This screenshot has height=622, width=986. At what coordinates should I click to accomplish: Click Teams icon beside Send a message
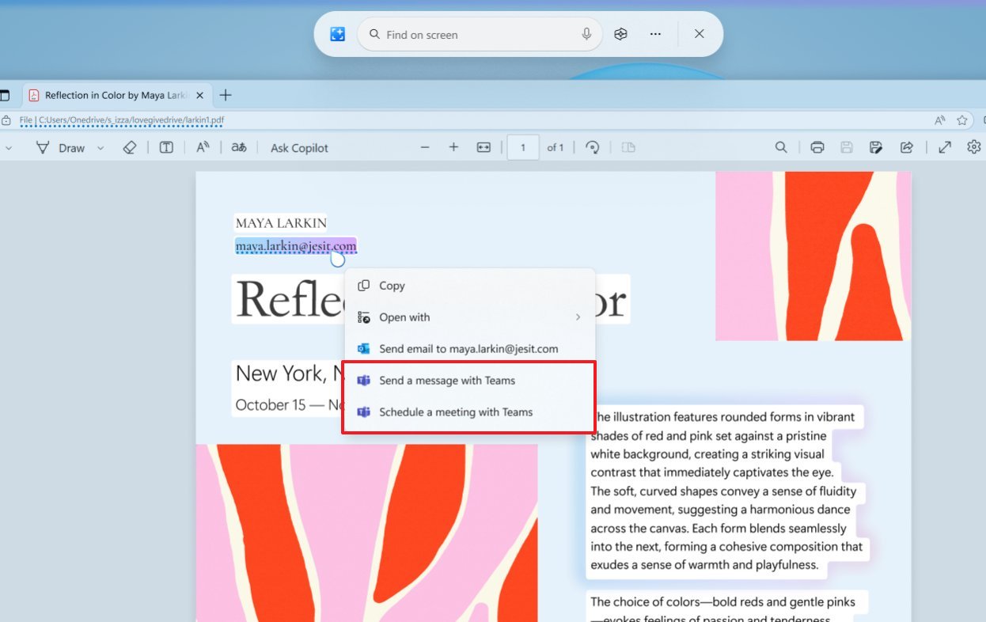click(364, 381)
